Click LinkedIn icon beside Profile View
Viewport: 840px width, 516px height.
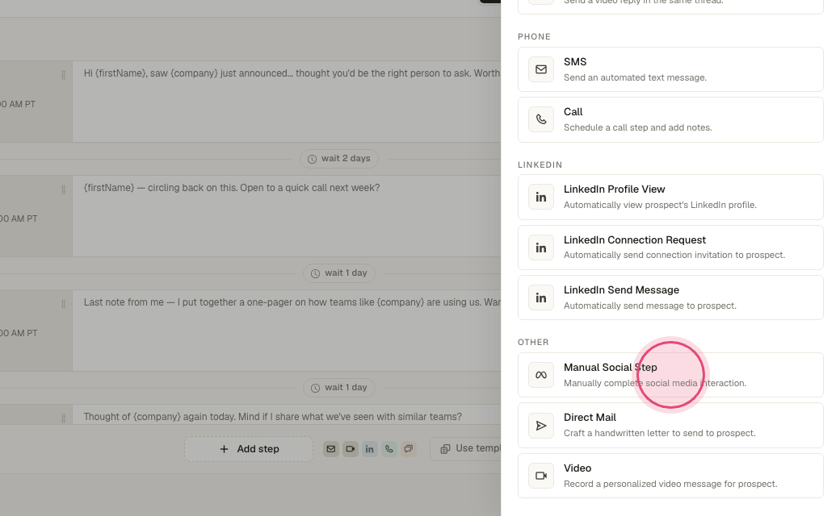click(541, 197)
